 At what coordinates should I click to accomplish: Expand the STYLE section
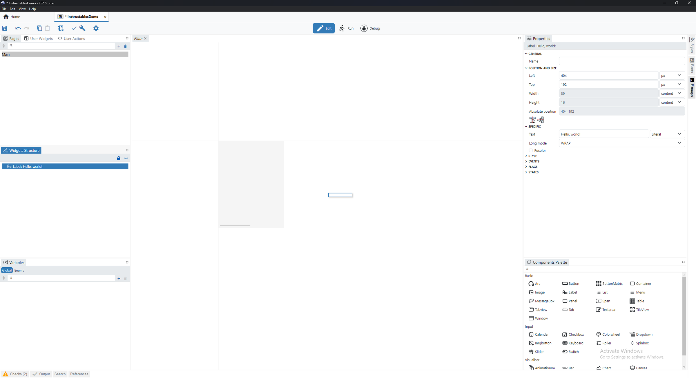point(532,156)
